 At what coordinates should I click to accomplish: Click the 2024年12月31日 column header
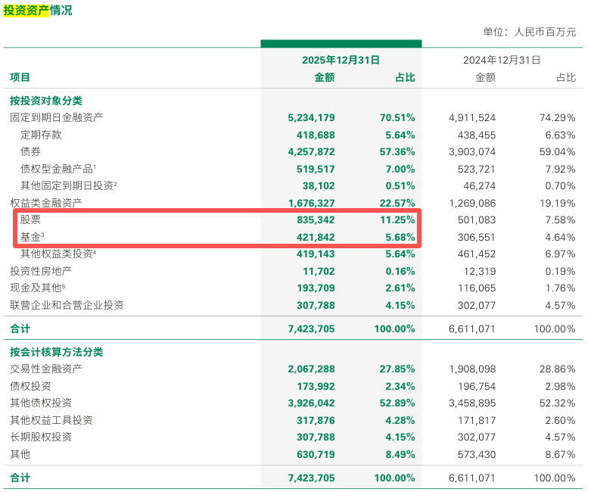502,60
